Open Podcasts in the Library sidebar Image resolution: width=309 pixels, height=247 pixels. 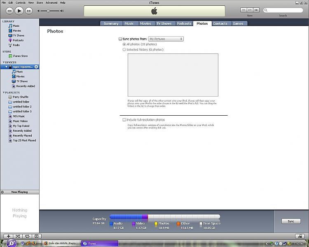[x=18, y=40]
